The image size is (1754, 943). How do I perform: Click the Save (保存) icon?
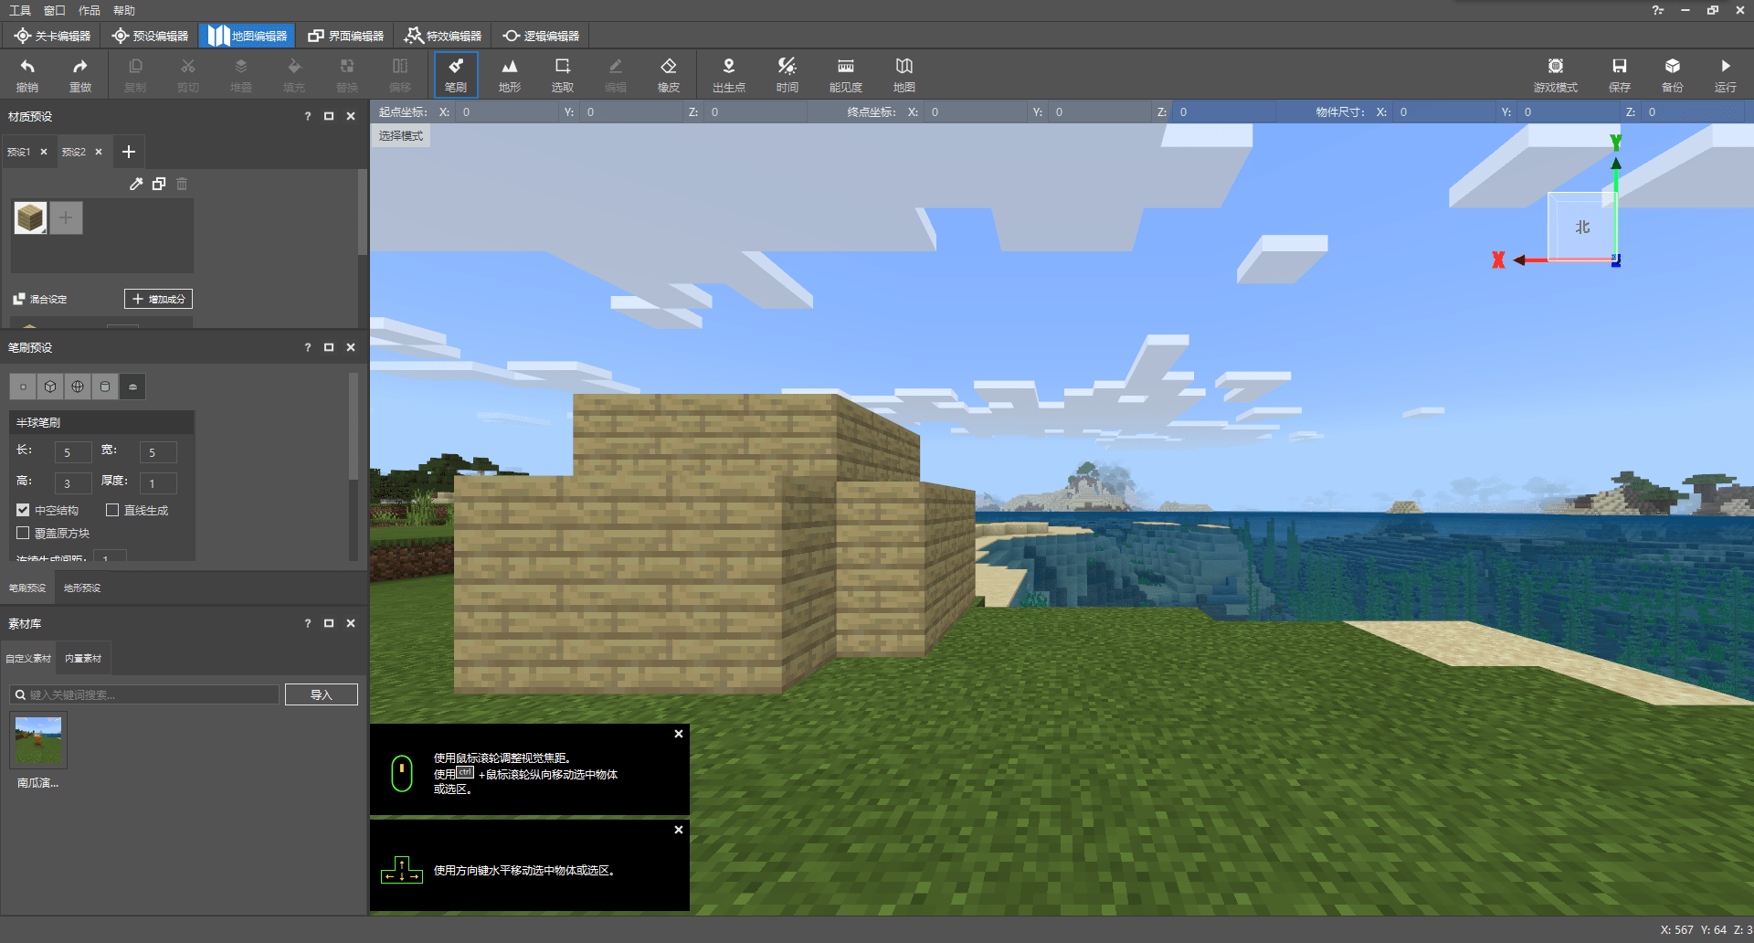coord(1620,74)
